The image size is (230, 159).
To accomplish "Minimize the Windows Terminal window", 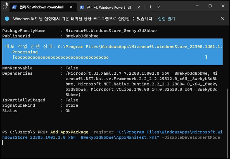I will [197, 6].
